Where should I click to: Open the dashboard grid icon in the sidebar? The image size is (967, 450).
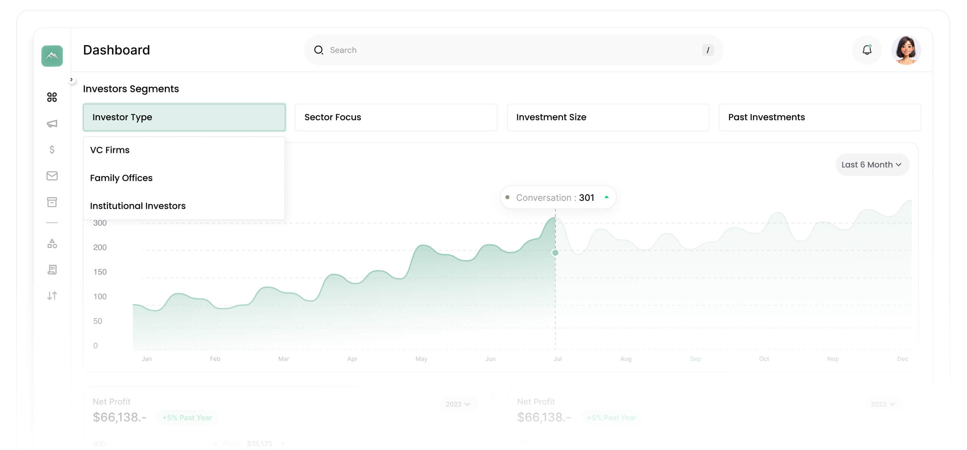(x=52, y=97)
